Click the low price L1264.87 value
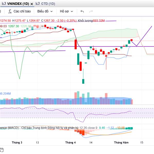 coord(33,21)
